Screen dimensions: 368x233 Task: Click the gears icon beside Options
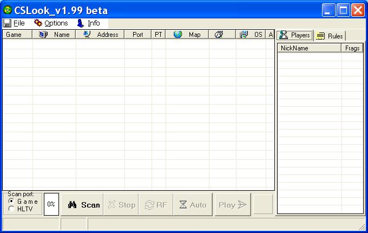(x=38, y=23)
